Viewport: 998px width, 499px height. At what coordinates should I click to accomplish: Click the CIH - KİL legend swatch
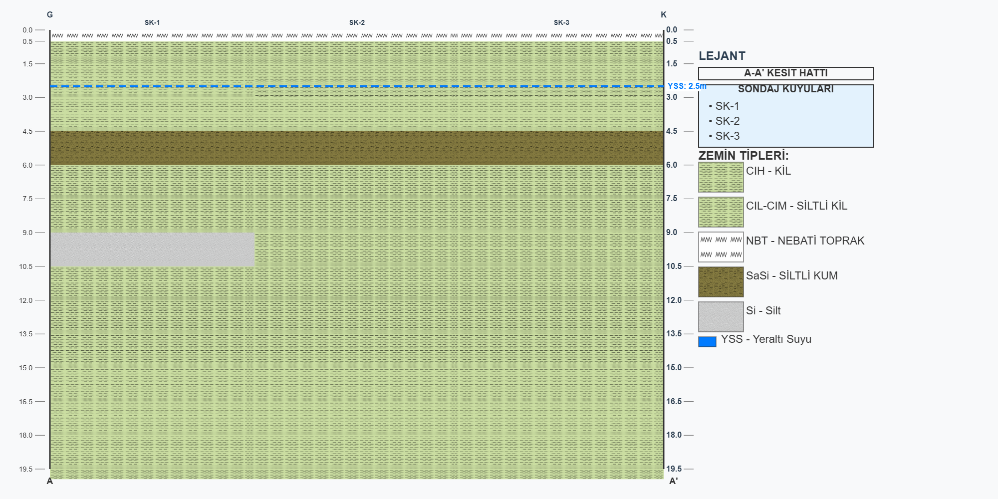pos(721,177)
